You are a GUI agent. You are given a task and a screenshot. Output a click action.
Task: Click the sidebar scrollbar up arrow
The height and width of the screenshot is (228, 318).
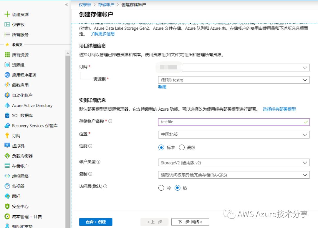click(68, 53)
